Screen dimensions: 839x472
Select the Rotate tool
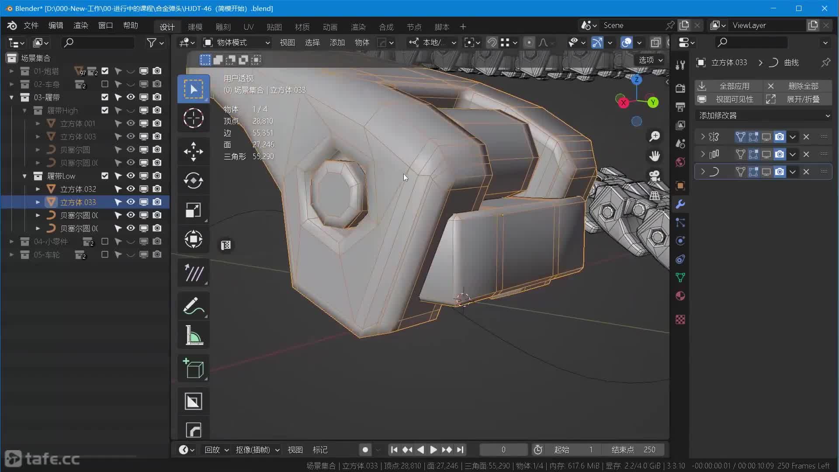point(193,180)
